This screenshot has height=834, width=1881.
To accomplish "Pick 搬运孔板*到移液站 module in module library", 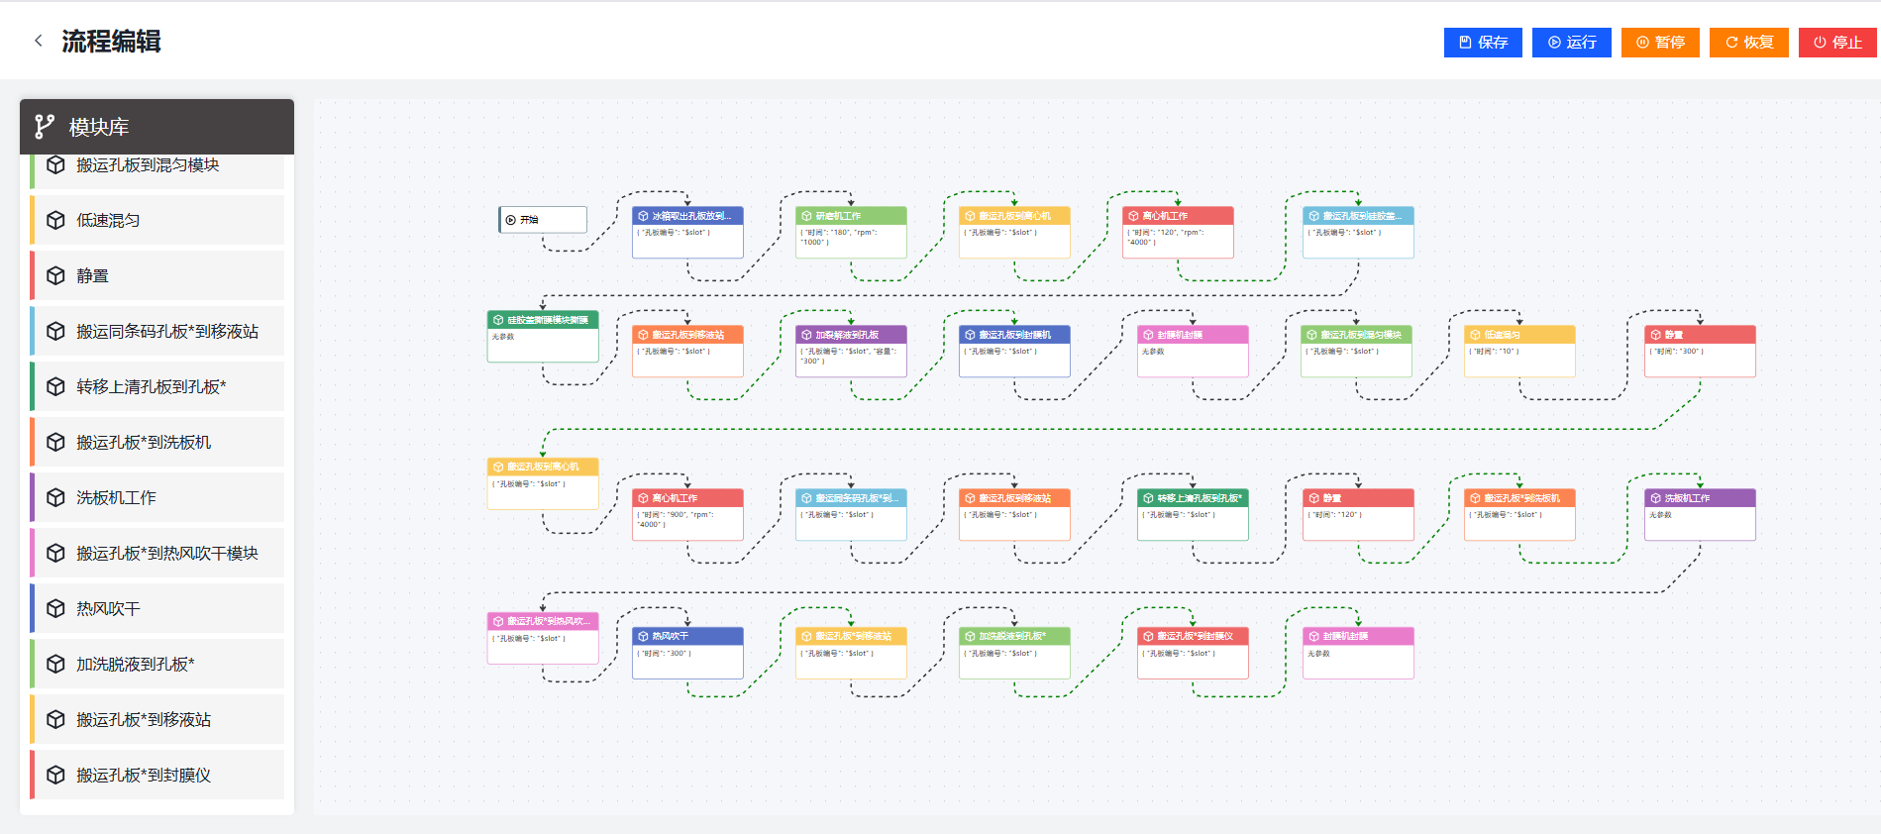I will click(157, 719).
